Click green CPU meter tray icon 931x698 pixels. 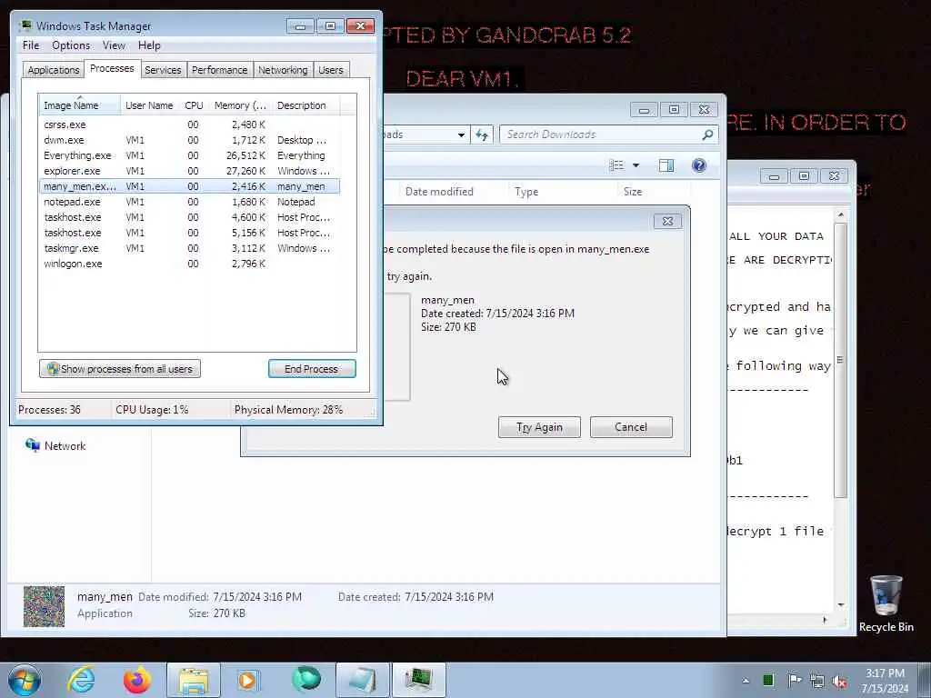768,680
